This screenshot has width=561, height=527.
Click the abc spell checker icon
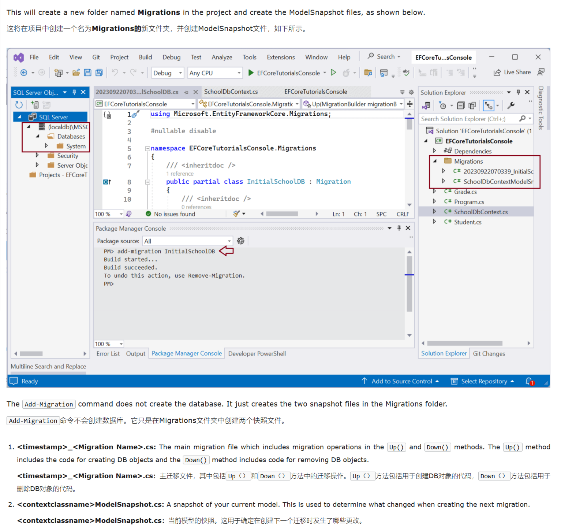click(x=406, y=73)
